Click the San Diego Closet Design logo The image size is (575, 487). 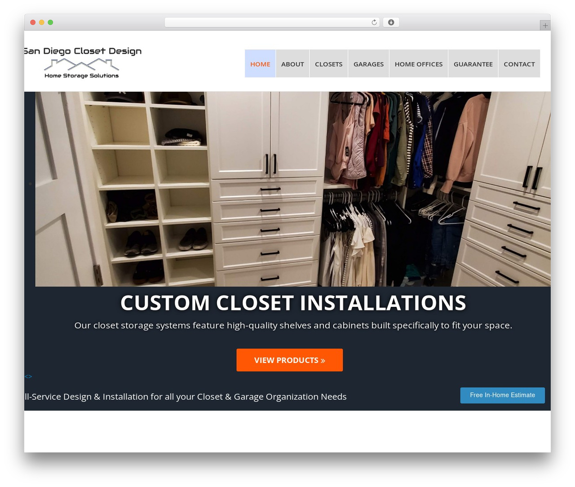point(83,62)
